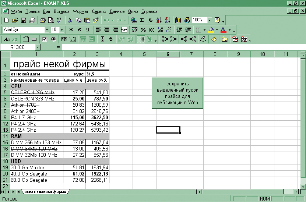Cut selection with the scissors icon
This screenshot has height=202, width=306.
(x=70, y=20)
